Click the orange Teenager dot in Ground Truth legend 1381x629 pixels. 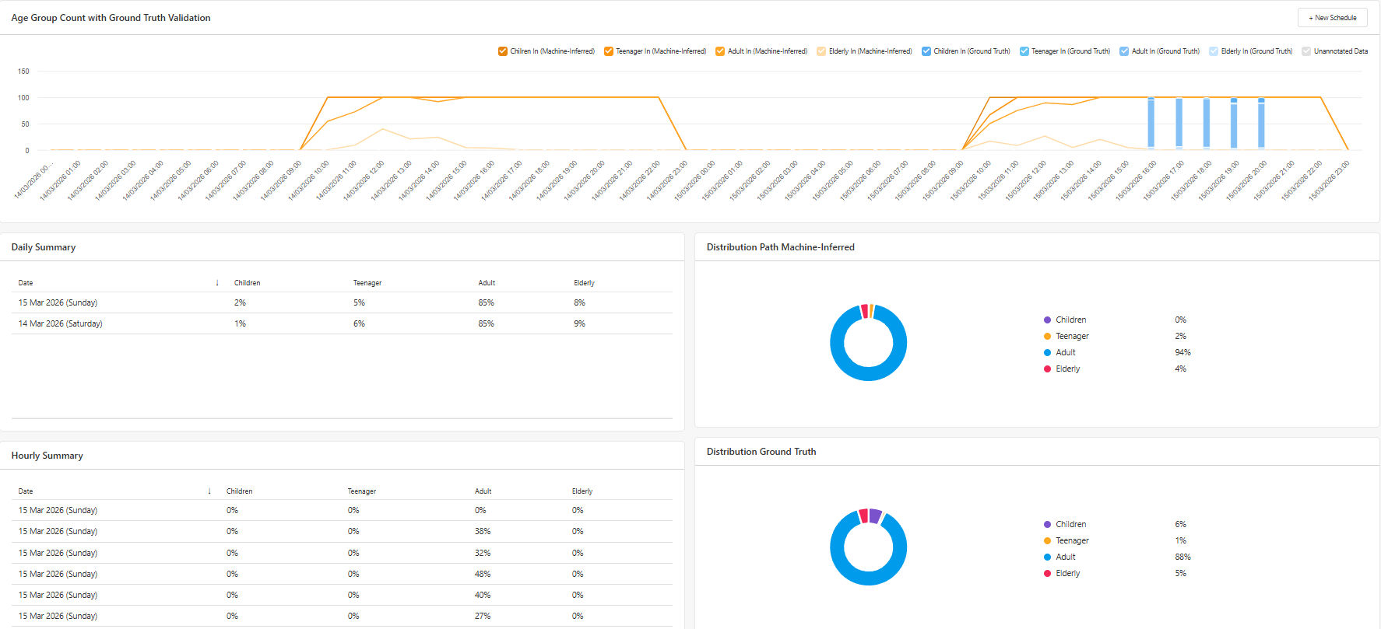[1047, 541]
